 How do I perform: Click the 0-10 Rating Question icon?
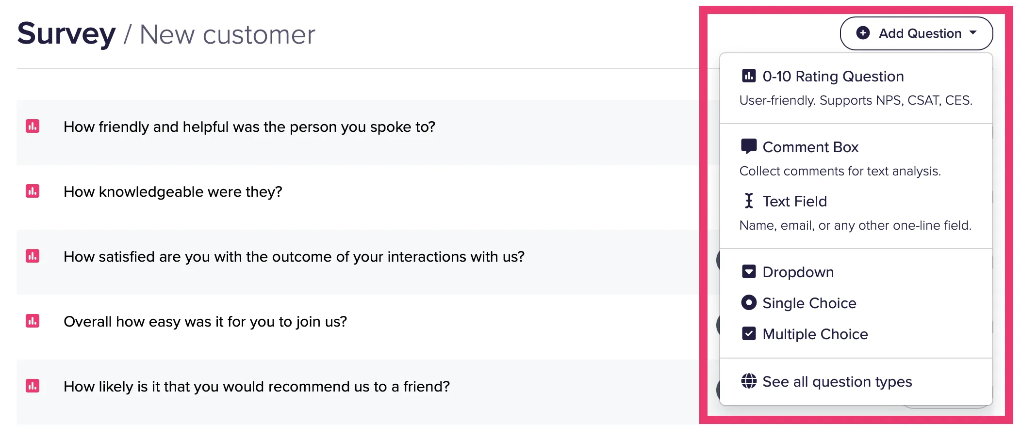(x=748, y=76)
